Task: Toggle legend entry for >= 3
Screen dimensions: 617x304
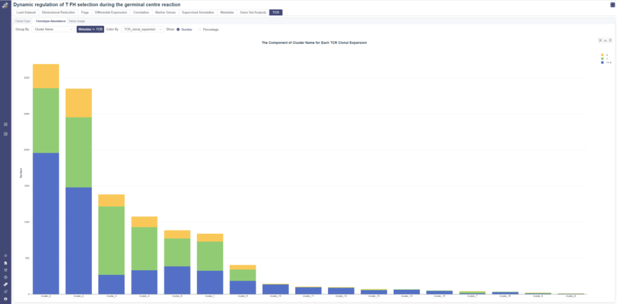Action: pos(606,62)
